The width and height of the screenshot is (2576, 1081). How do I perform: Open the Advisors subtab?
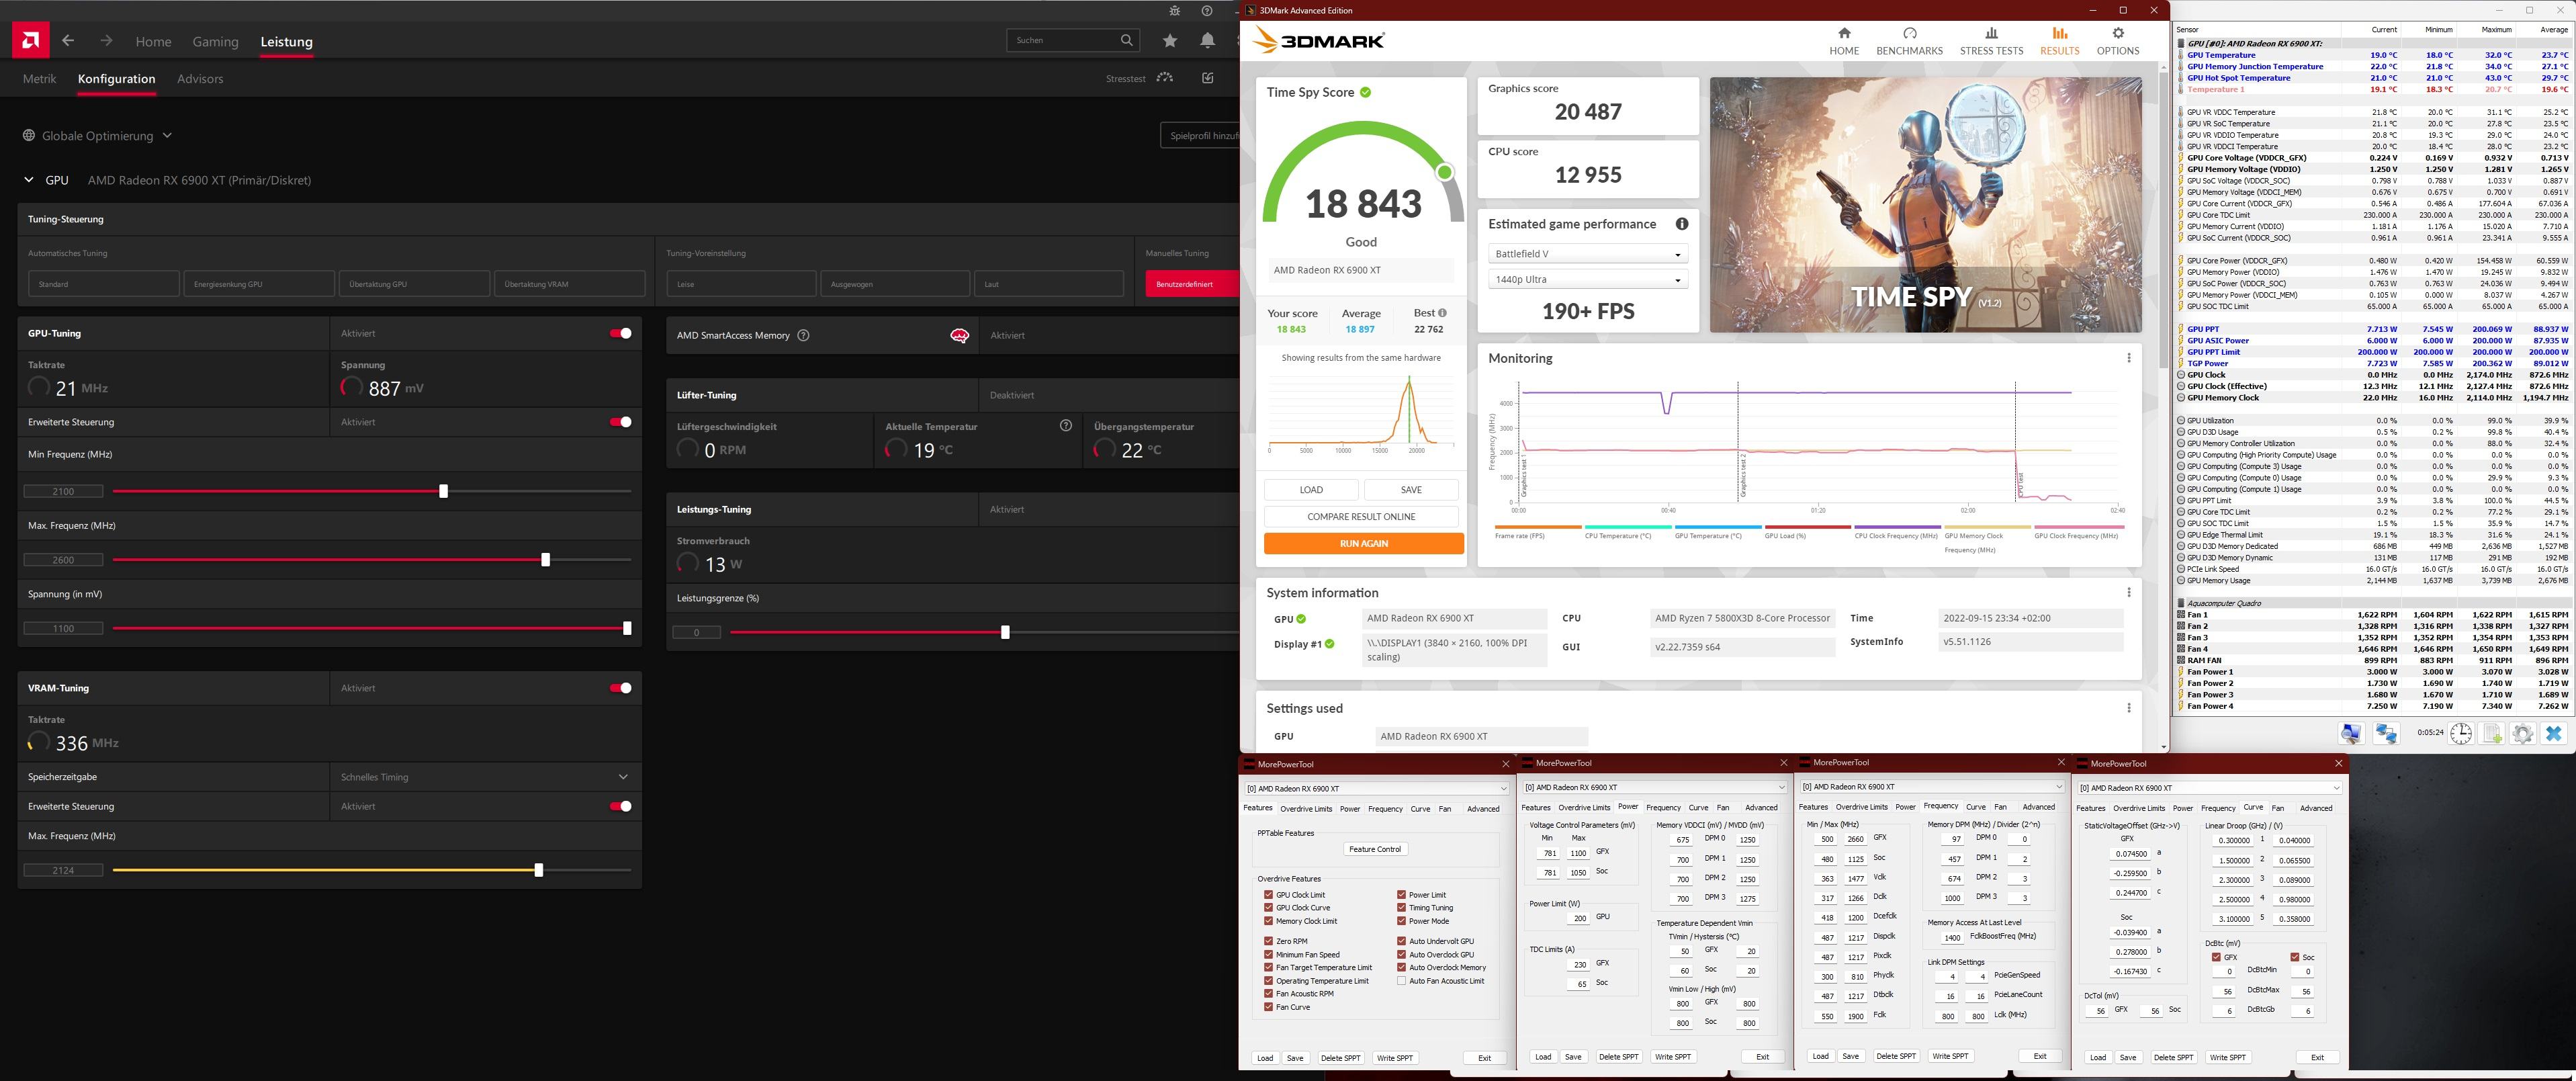pyautogui.click(x=200, y=79)
